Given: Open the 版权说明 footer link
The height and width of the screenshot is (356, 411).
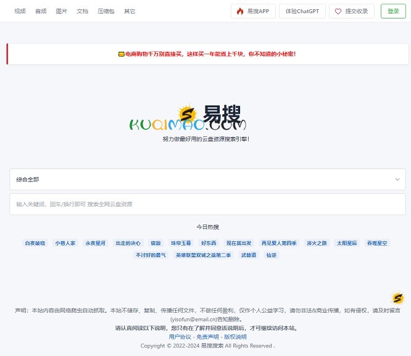Looking at the screenshot, I should point(235,337).
